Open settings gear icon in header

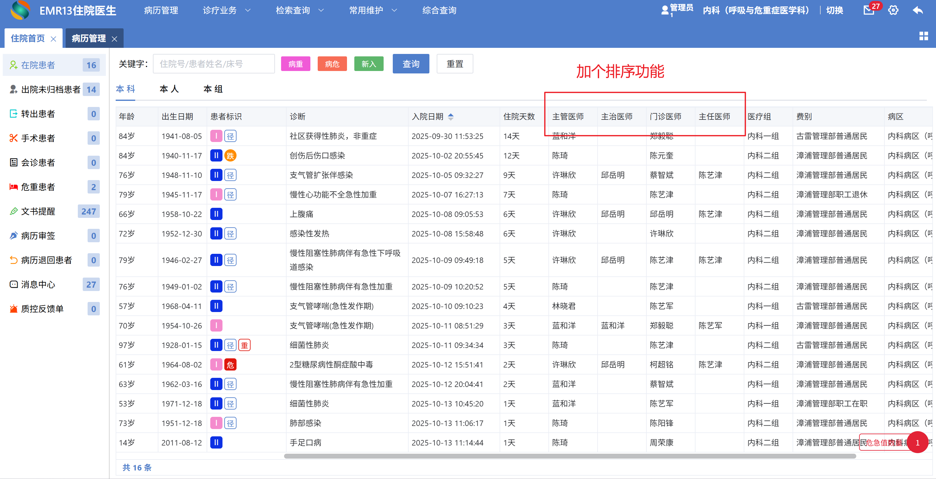tap(894, 10)
